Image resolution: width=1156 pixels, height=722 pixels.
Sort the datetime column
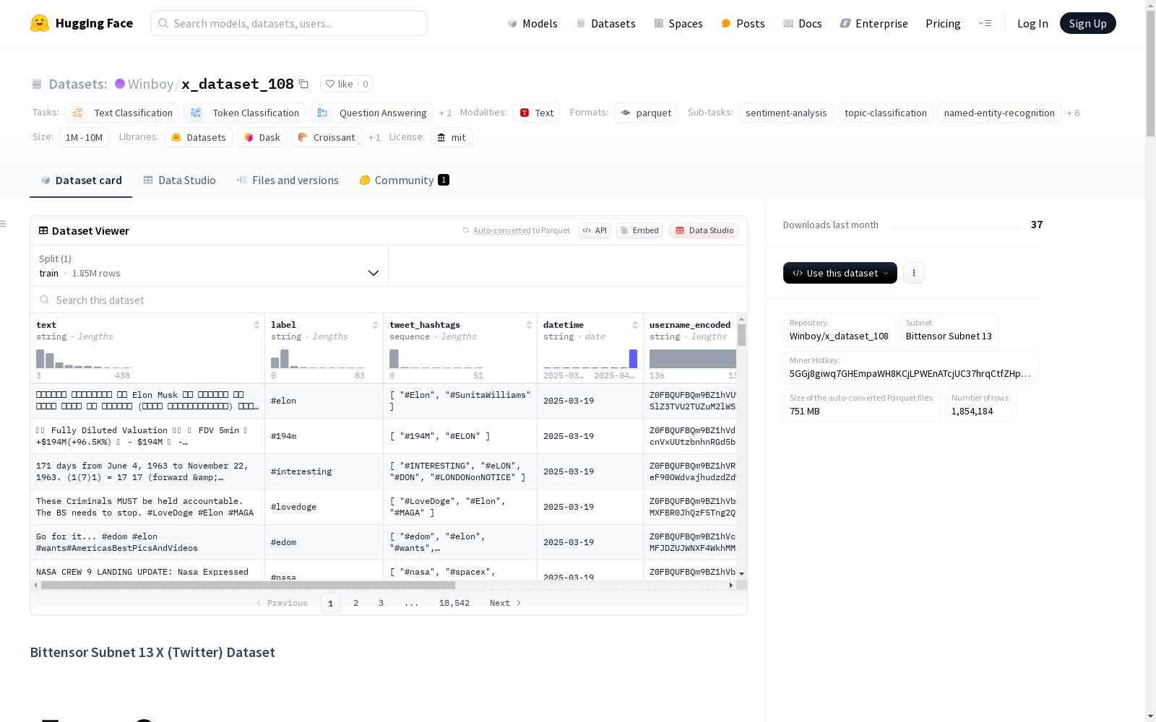click(x=635, y=325)
